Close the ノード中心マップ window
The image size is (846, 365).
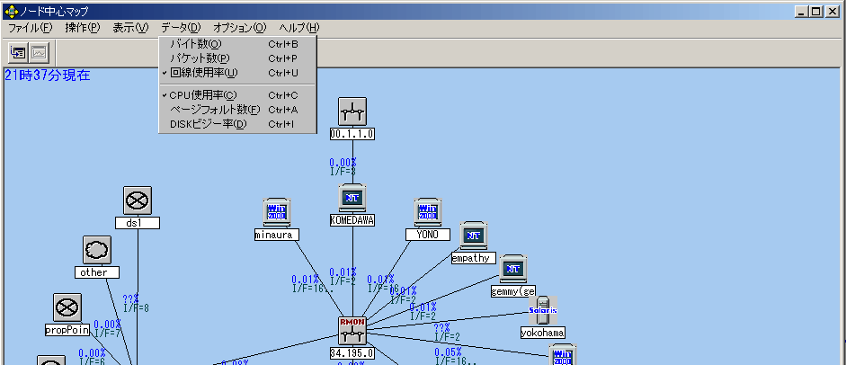(x=832, y=12)
